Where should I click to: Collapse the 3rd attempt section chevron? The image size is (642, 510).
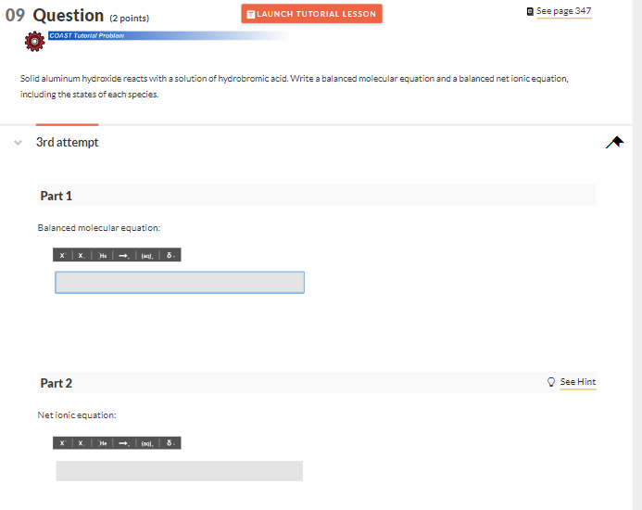tap(18, 143)
